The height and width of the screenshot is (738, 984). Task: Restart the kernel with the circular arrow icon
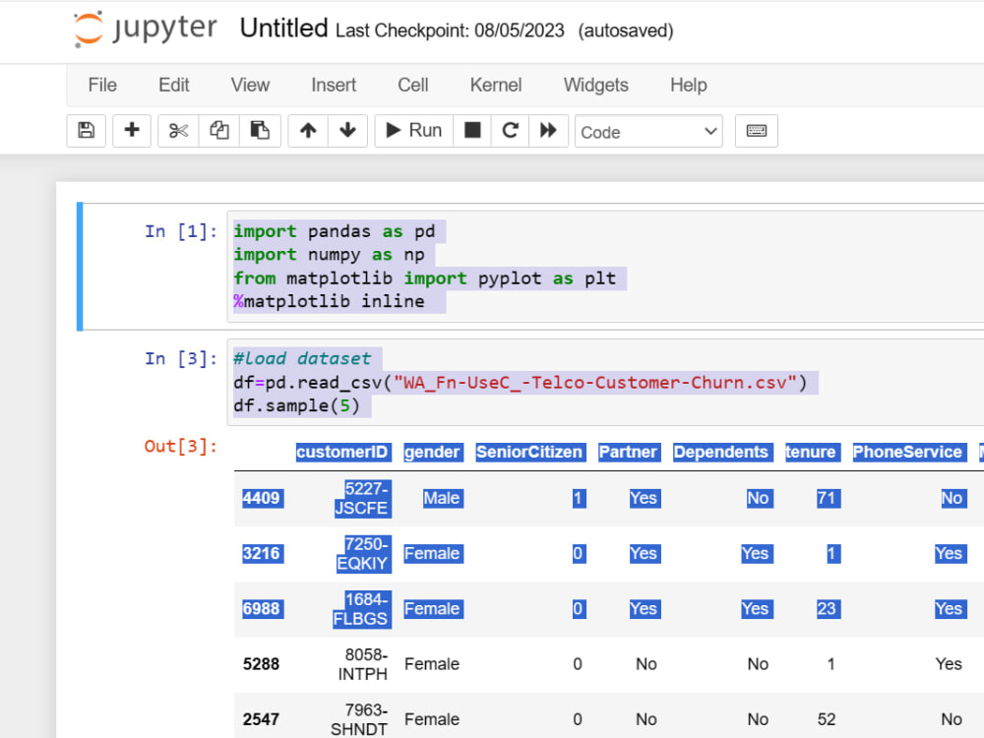coord(510,131)
